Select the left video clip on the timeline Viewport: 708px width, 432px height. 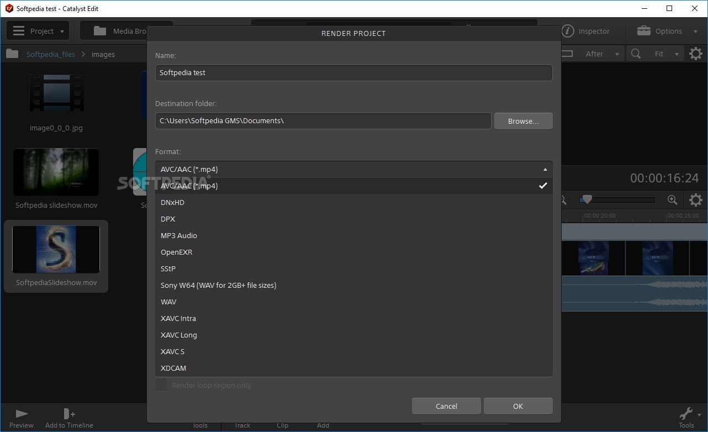pos(593,258)
